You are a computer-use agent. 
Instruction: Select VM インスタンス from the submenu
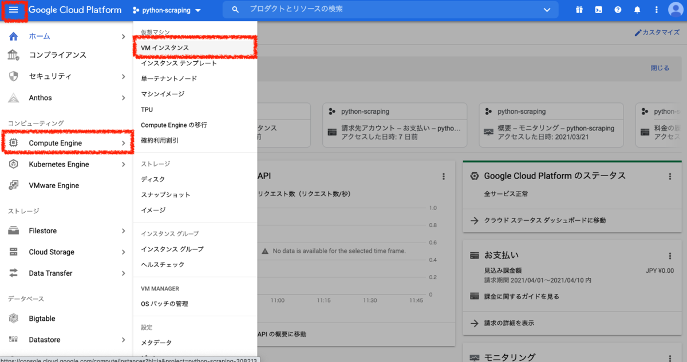coord(195,48)
